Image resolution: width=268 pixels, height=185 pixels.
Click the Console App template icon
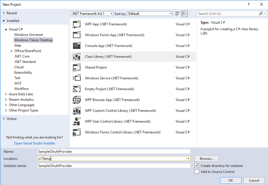[76, 46]
